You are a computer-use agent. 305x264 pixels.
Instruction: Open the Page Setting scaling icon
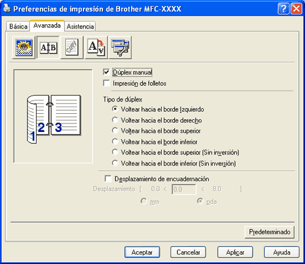pos(96,47)
